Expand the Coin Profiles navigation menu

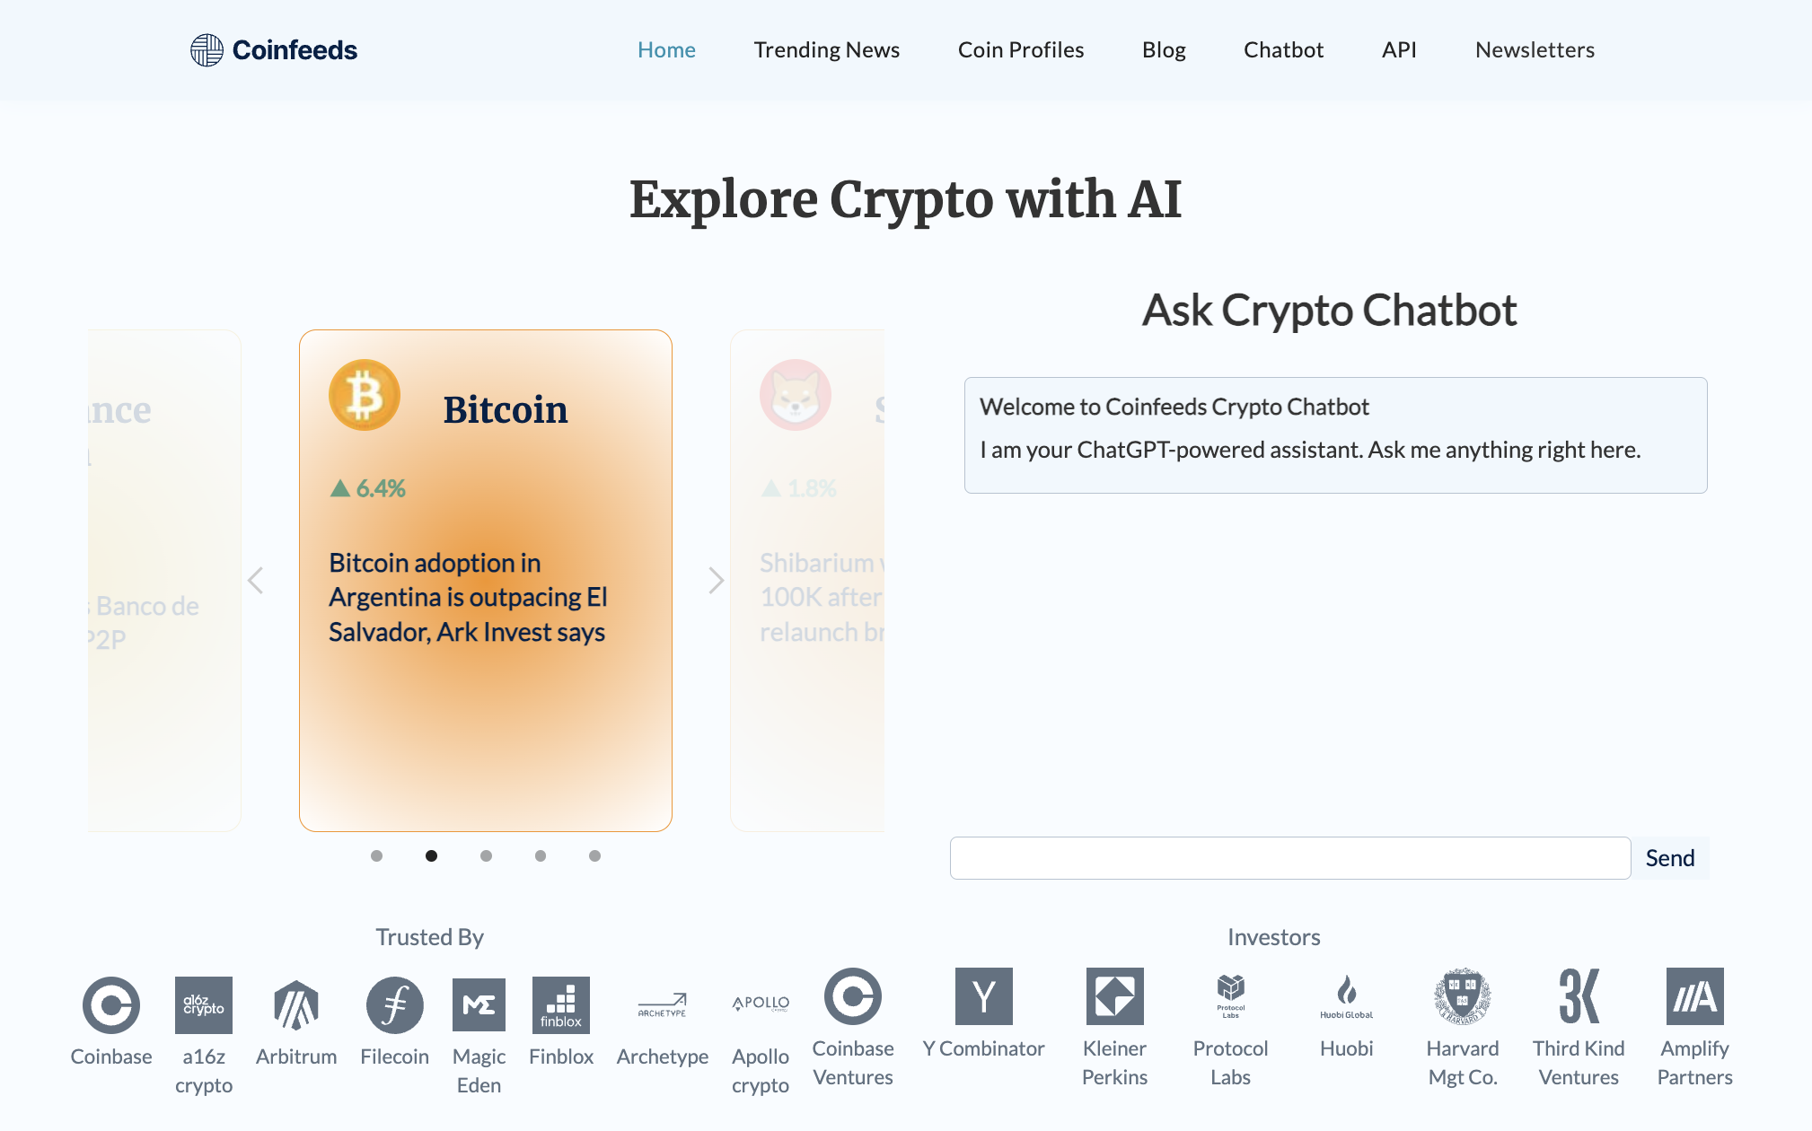click(x=1021, y=49)
